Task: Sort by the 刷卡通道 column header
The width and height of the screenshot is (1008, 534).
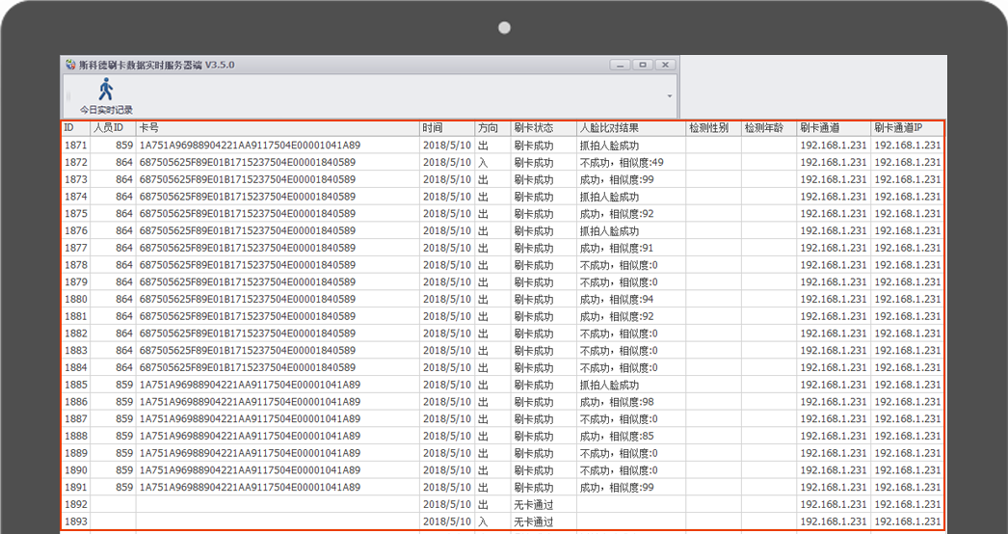Action: coord(834,128)
